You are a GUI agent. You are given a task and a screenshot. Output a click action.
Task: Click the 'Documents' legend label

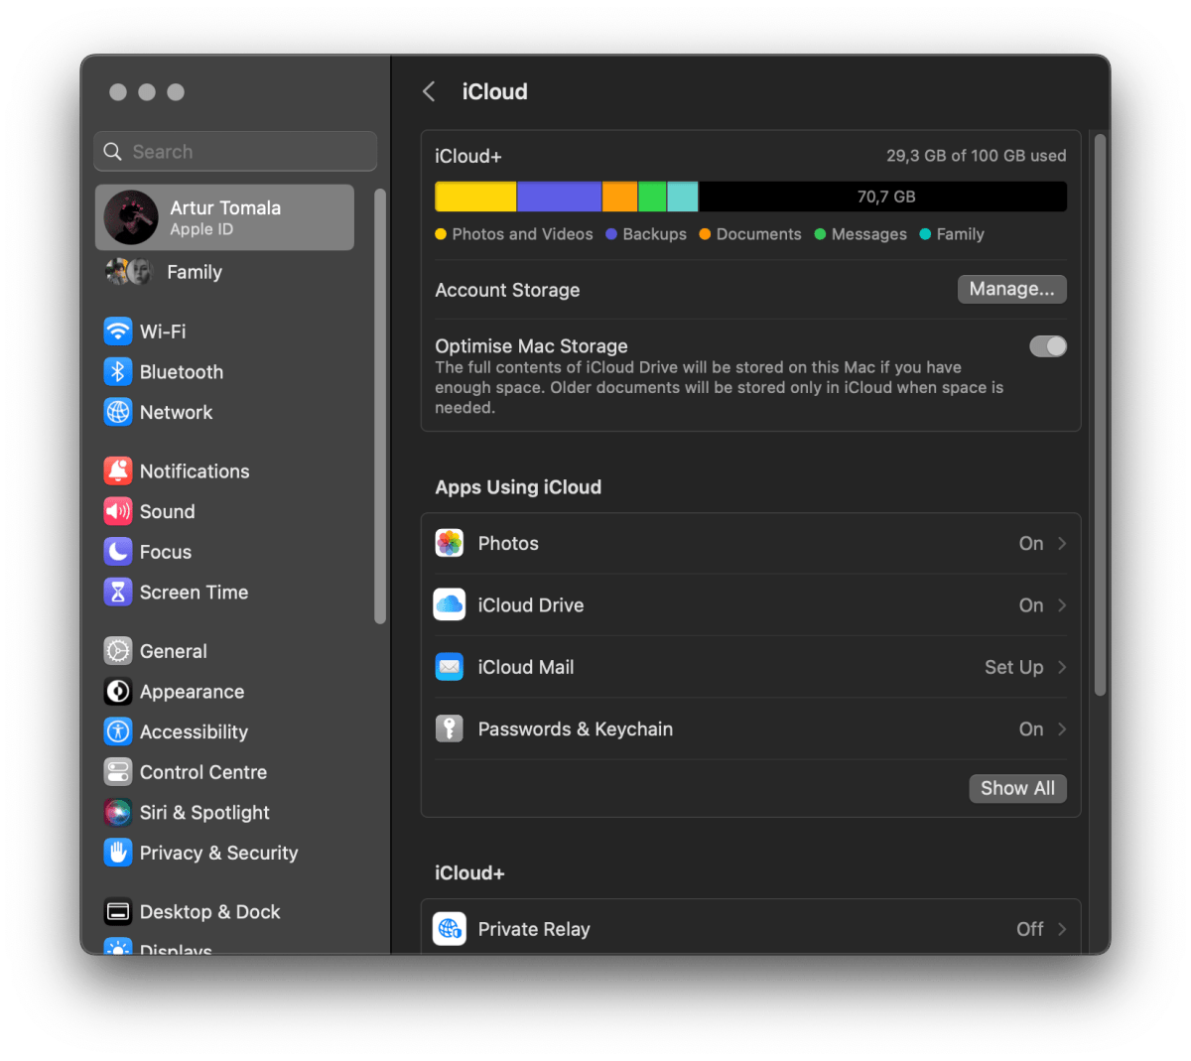point(758,234)
